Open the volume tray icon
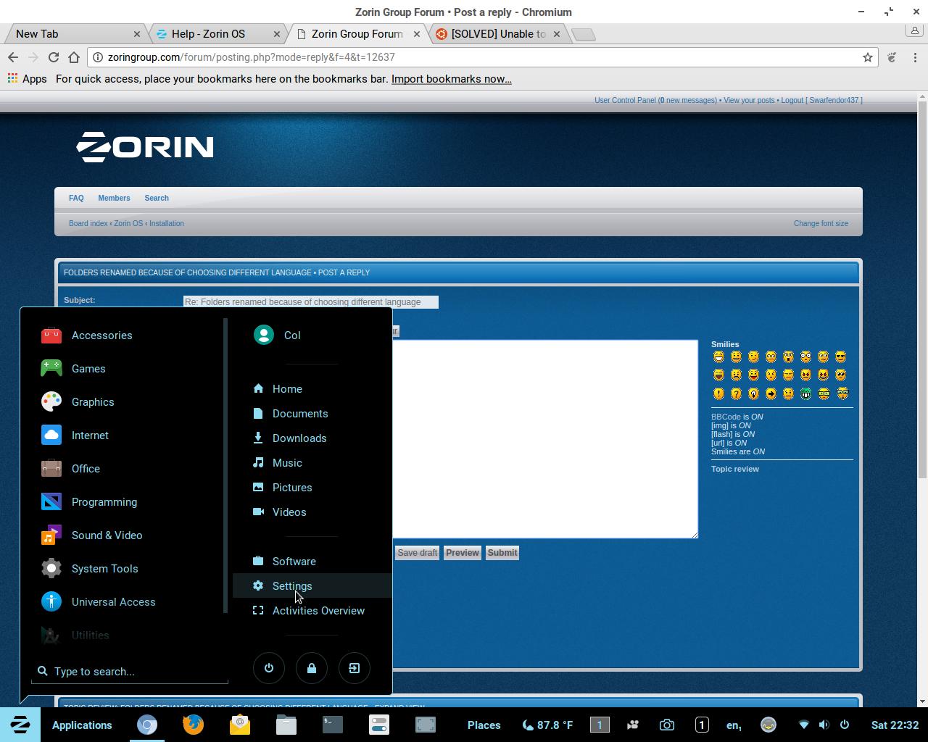Viewport: 928px width, 742px height. pos(824,725)
